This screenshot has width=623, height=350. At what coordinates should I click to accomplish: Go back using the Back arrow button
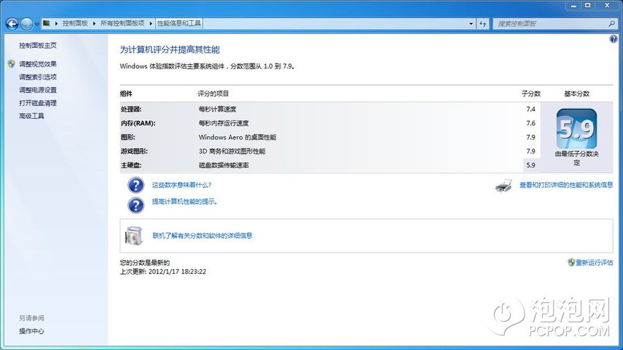click(x=12, y=24)
